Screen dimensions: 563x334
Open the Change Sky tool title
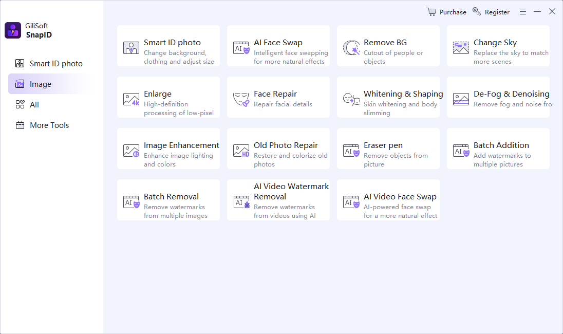[495, 42]
